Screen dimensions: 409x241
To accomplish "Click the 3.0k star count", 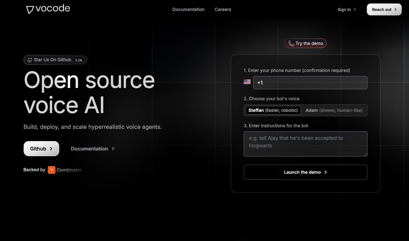I will tap(78, 60).
